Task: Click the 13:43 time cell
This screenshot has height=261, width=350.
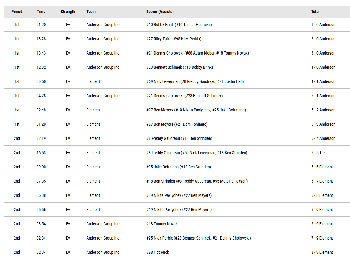Action: [41, 53]
